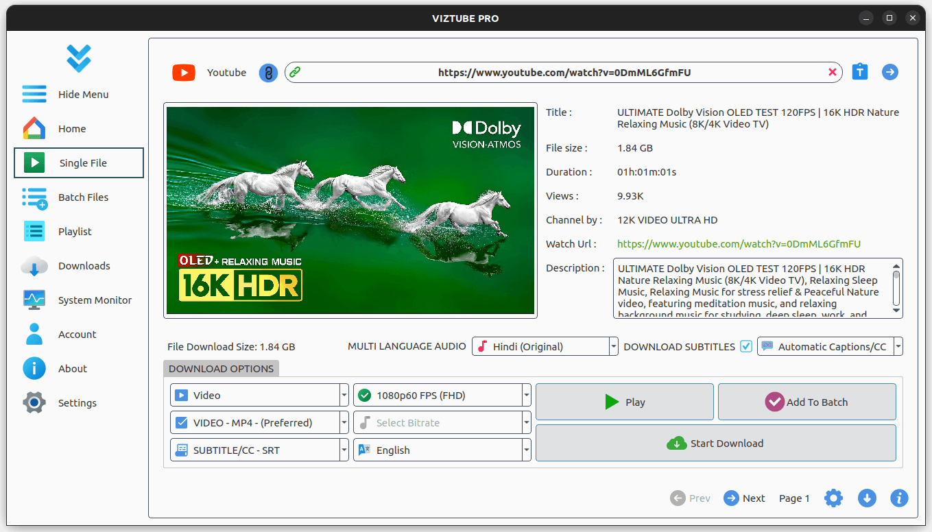Open the 1080p60 FPS (FHD) quality dropdown
The height and width of the screenshot is (532, 932).
click(x=442, y=396)
